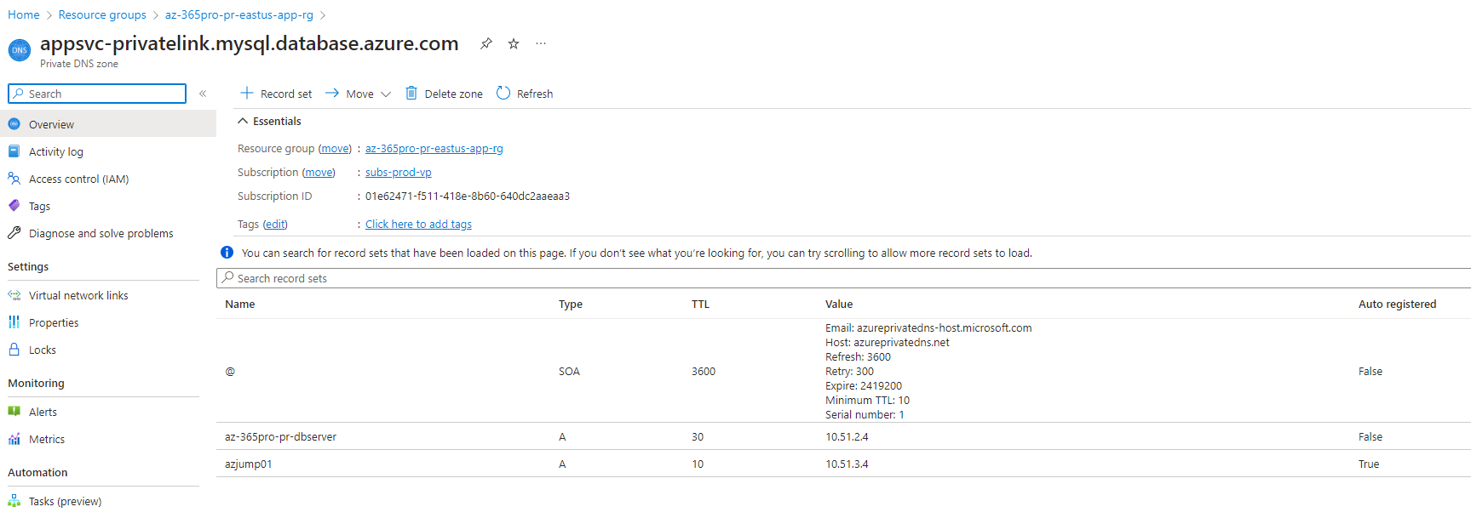Click the Diagnose and solve problems wrench icon
1471x518 pixels.
(x=14, y=233)
